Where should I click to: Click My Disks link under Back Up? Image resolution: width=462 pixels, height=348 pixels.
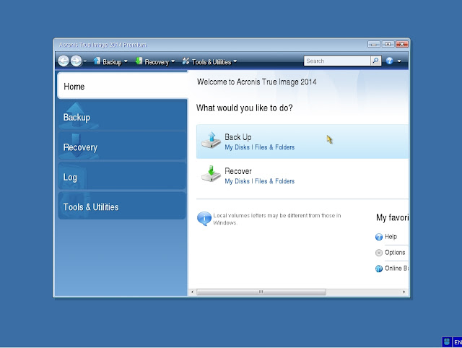(x=237, y=147)
